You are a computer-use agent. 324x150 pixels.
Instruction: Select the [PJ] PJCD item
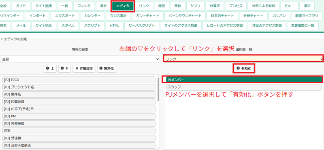[x=79, y=80]
